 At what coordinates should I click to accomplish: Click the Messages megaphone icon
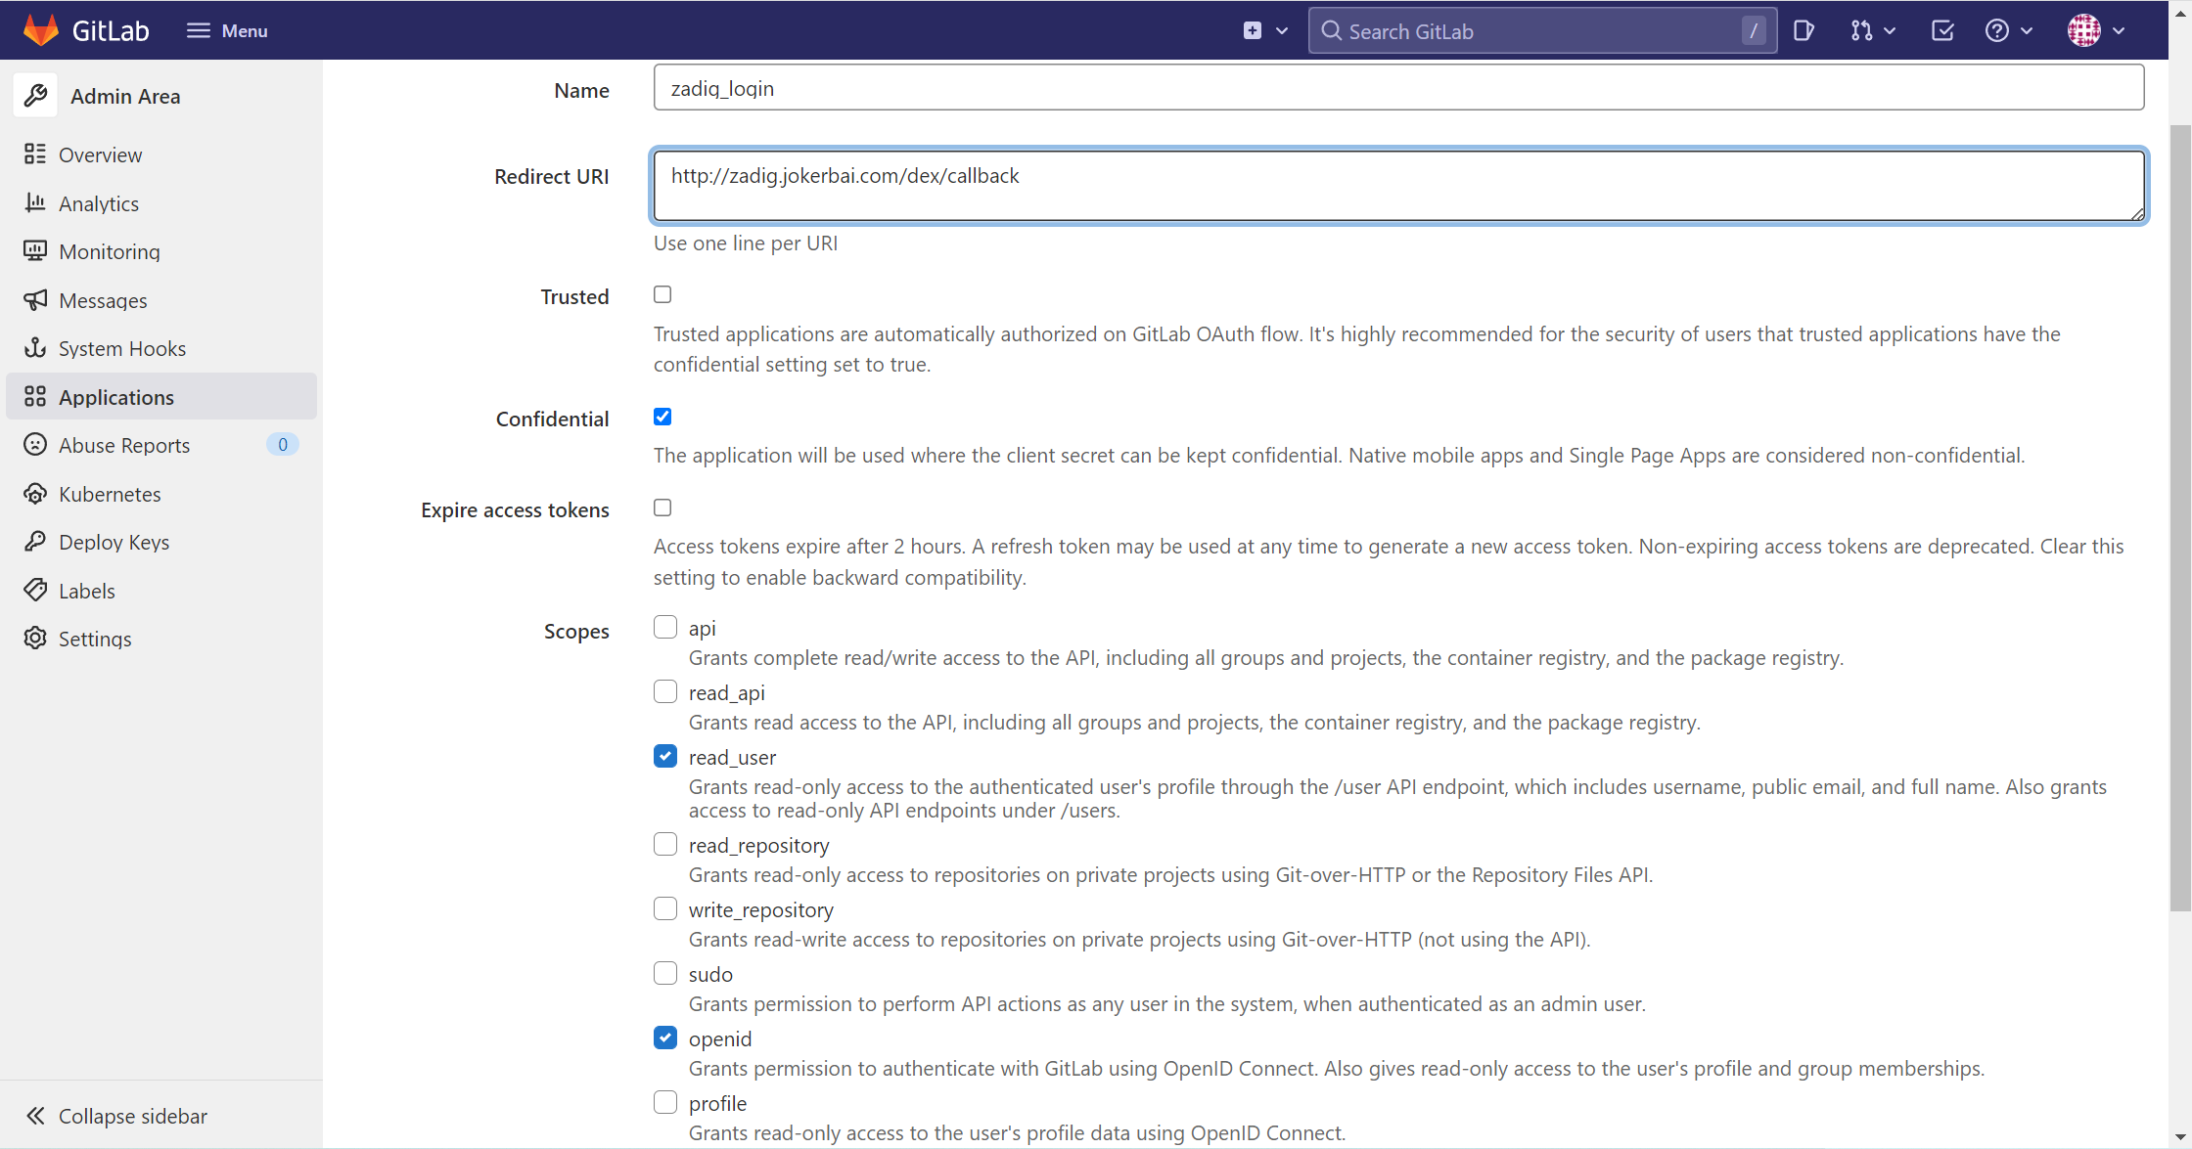pyautogui.click(x=35, y=299)
